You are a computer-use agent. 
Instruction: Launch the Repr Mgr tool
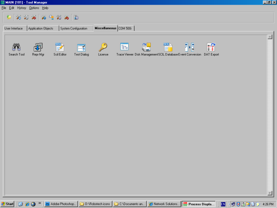point(38,48)
